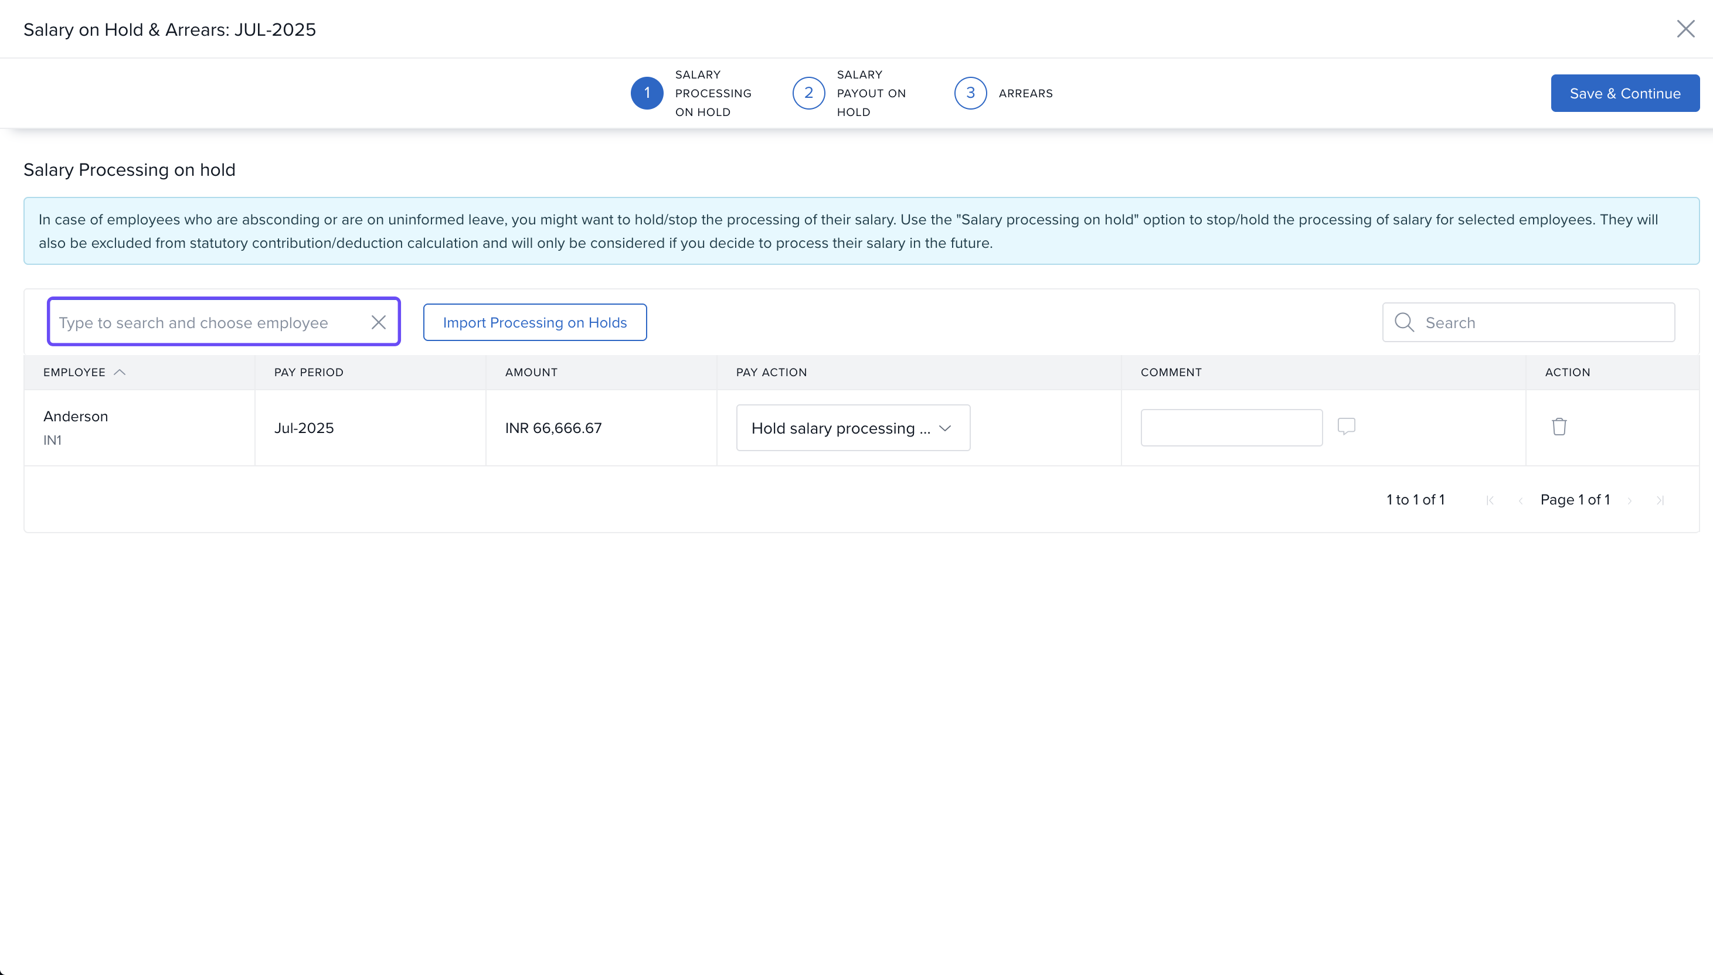Click the magnifier icon in Search box
The height and width of the screenshot is (975, 1713).
tap(1404, 322)
